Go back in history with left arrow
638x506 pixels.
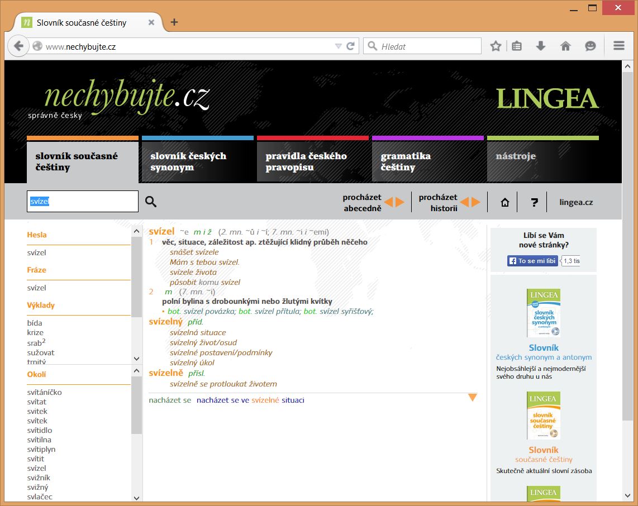click(465, 202)
